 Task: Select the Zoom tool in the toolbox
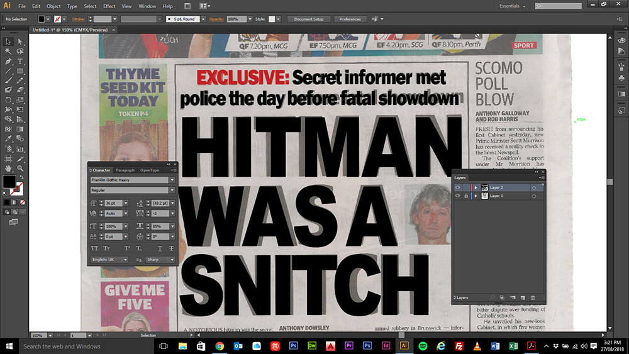(x=20, y=169)
